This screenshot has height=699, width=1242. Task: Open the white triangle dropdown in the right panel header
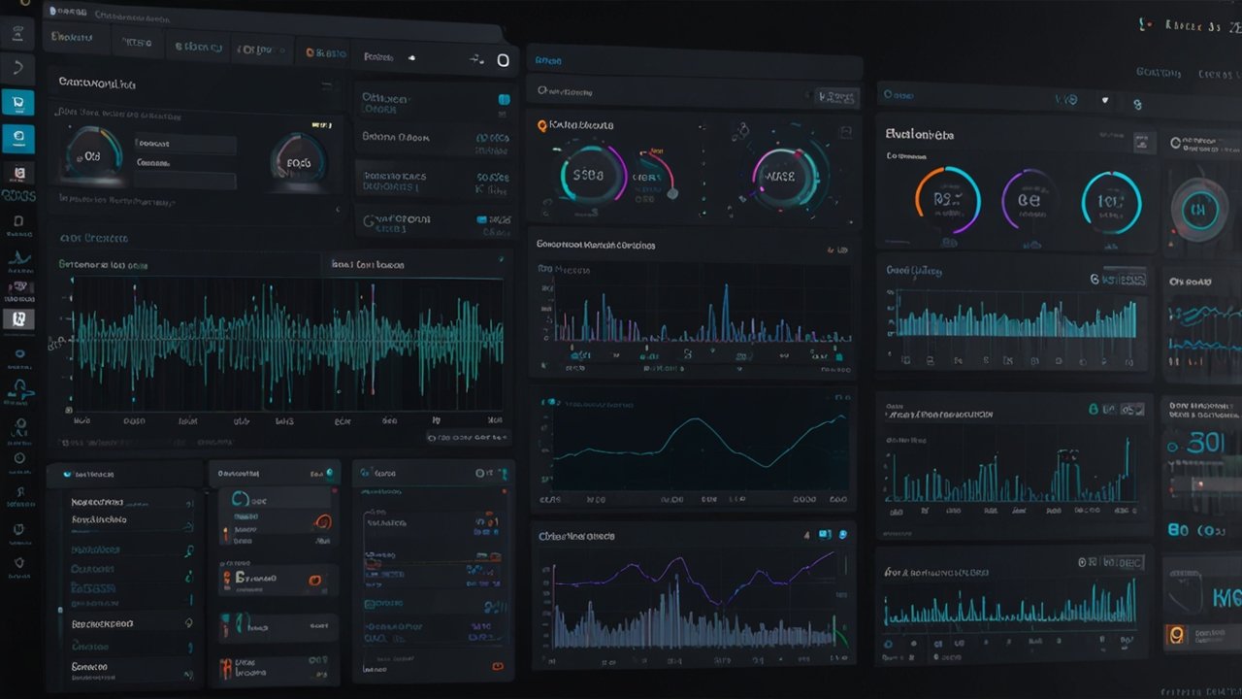pos(1104,99)
